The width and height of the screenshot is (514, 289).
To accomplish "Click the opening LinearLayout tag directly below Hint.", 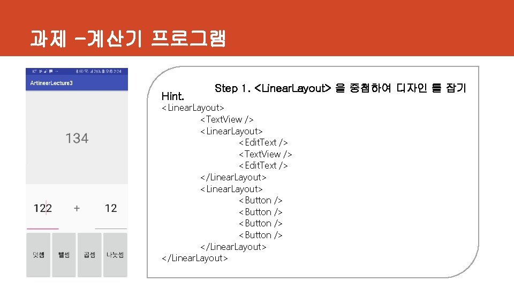I will (193, 108).
